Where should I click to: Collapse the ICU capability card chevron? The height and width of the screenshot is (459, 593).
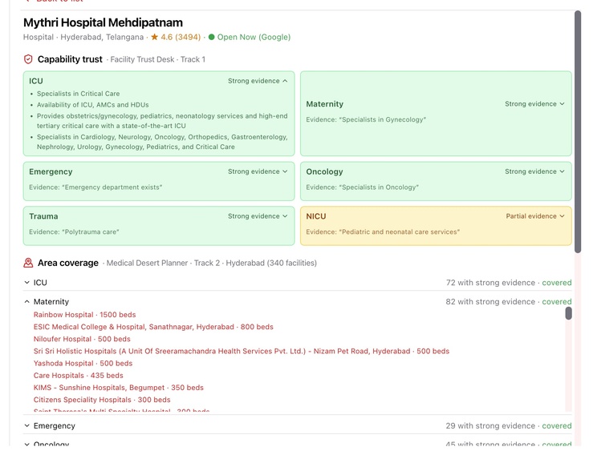point(285,81)
